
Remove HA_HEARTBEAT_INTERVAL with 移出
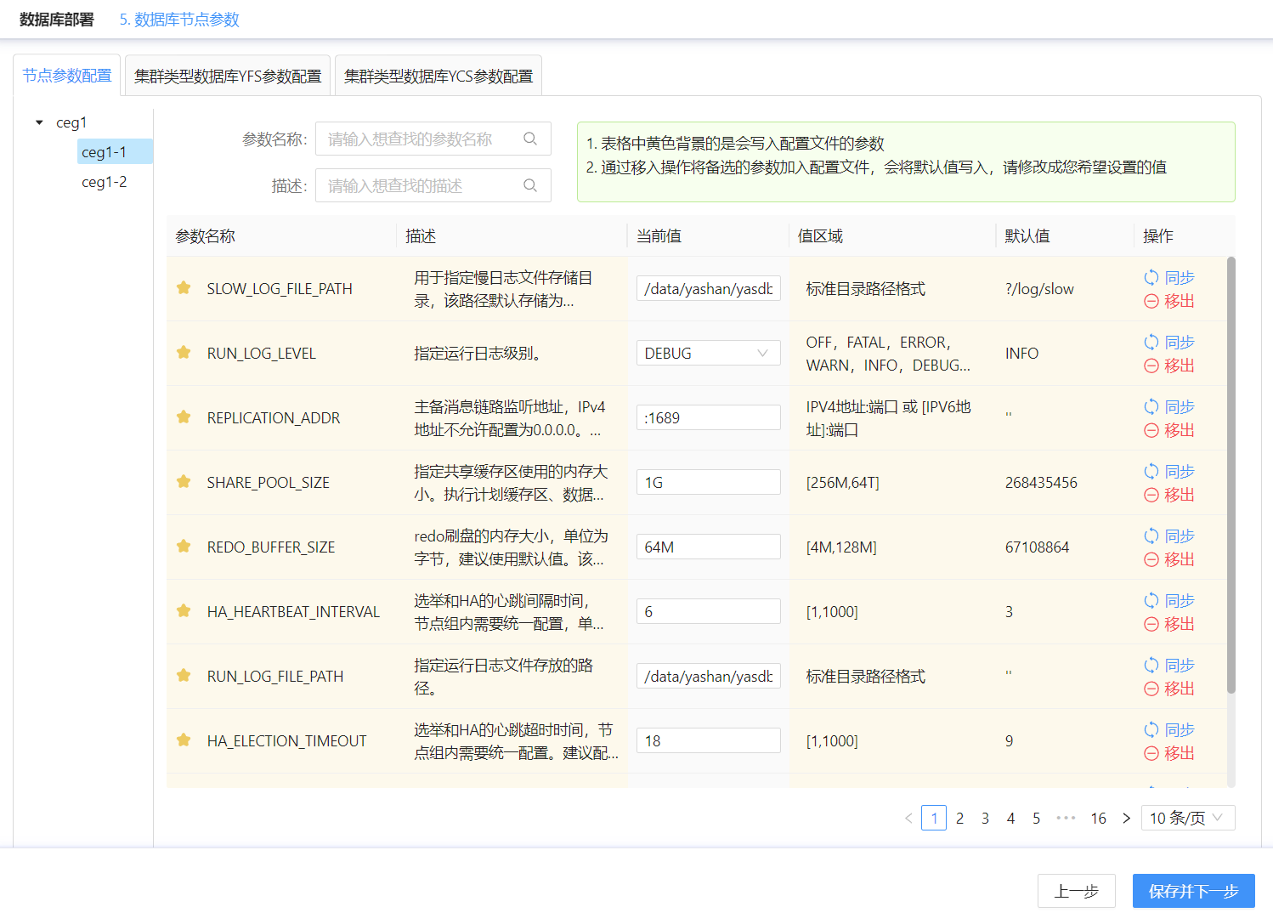(1169, 624)
